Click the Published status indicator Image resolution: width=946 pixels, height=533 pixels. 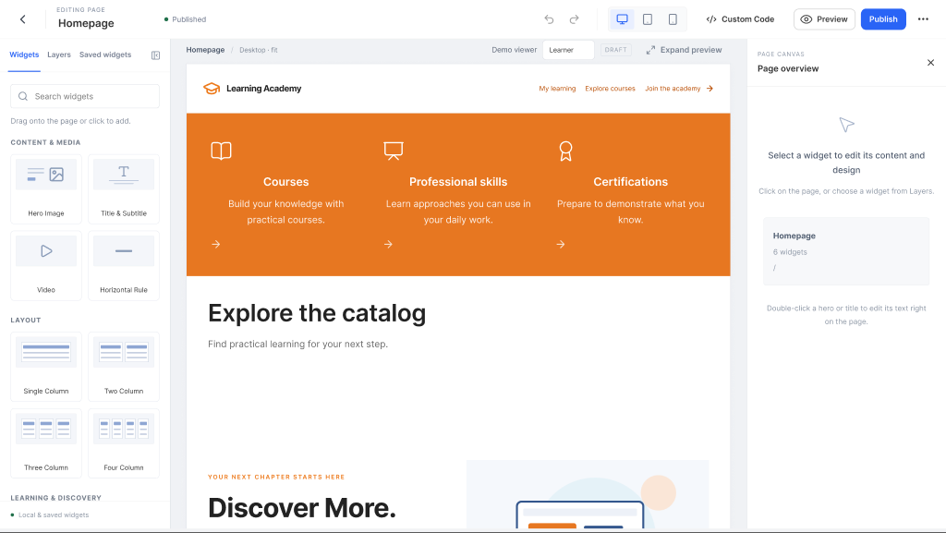coord(185,19)
